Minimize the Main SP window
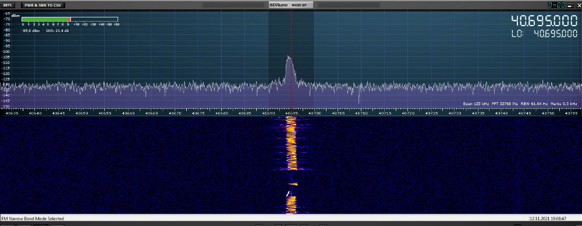 (x=570, y=5)
